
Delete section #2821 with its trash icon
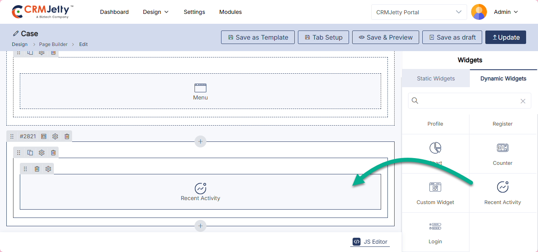[x=67, y=136]
